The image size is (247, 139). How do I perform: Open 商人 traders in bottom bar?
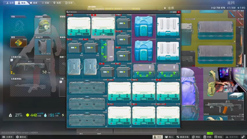[169, 137]
